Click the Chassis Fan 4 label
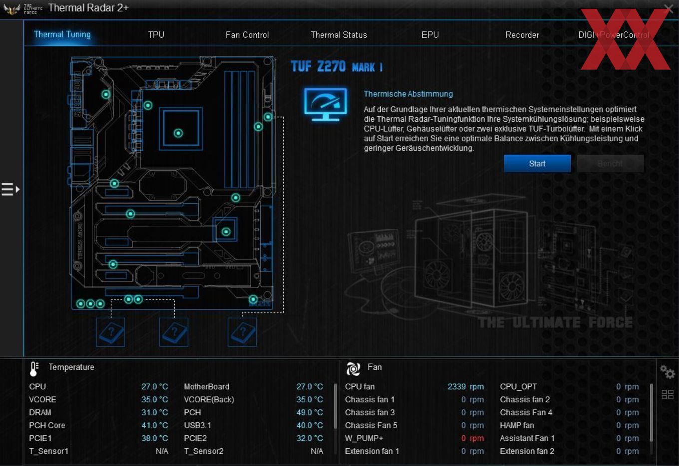This screenshot has height=466, width=679. pos(526,413)
